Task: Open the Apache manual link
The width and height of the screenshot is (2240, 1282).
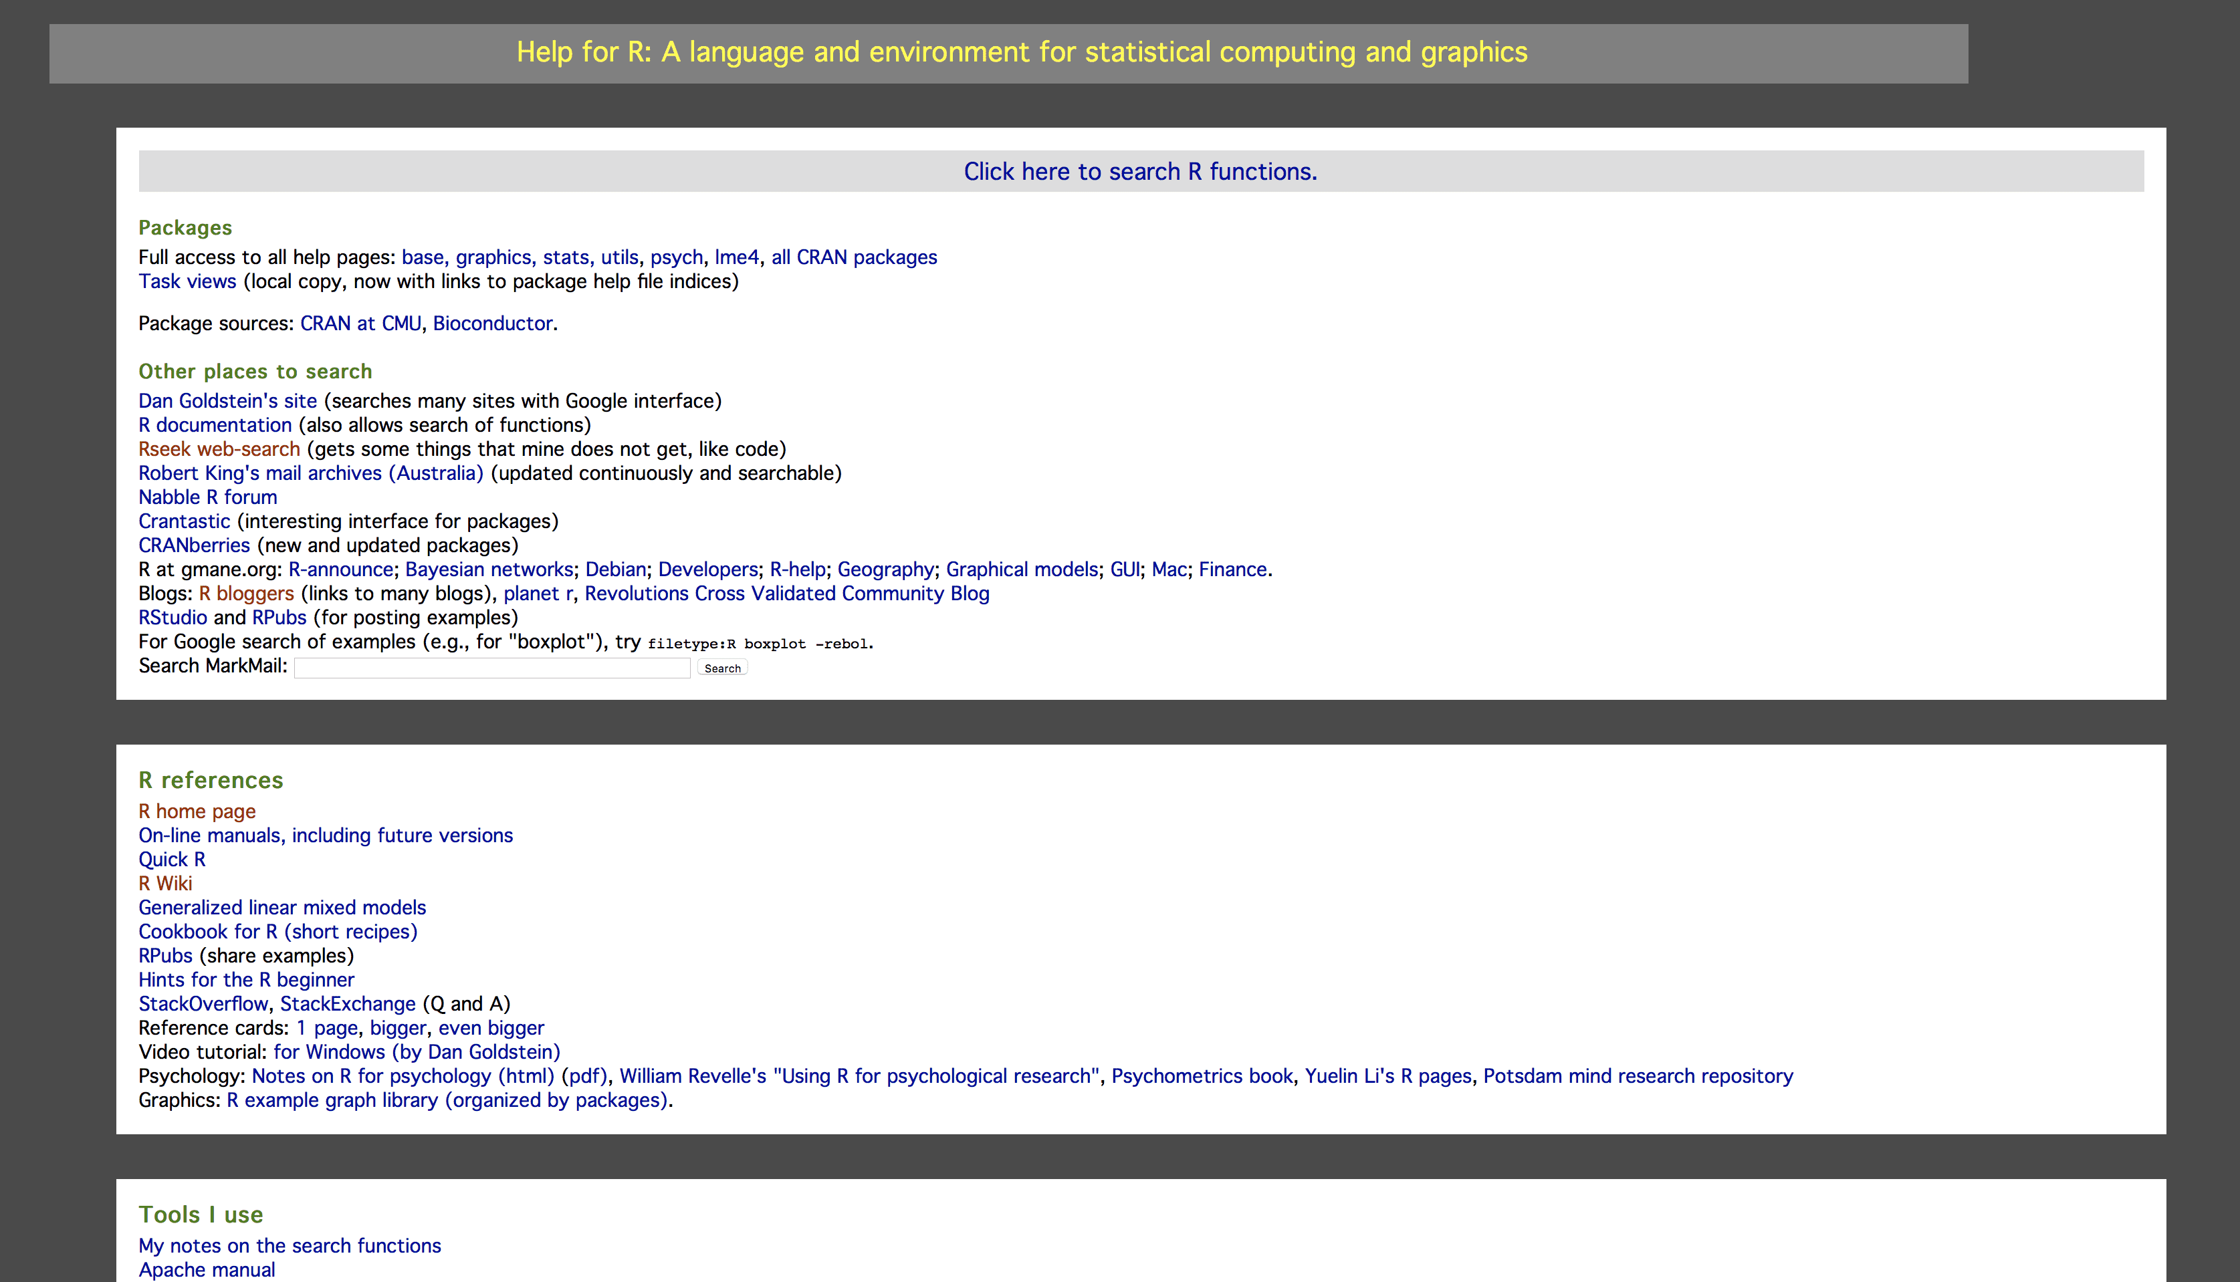Action: tap(207, 1270)
